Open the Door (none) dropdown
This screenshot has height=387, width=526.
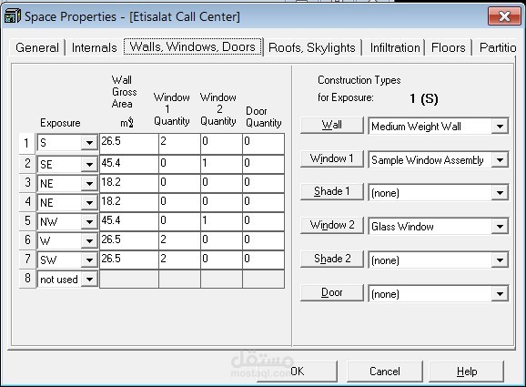pyautogui.click(x=500, y=294)
